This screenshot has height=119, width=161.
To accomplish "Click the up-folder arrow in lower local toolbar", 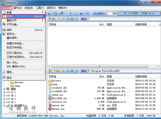I will point(50,71).
